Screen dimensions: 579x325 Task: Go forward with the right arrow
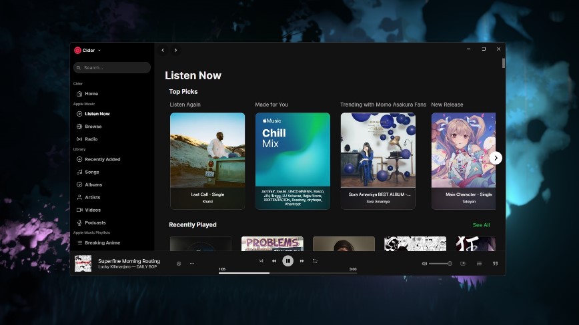click(176, 50)
